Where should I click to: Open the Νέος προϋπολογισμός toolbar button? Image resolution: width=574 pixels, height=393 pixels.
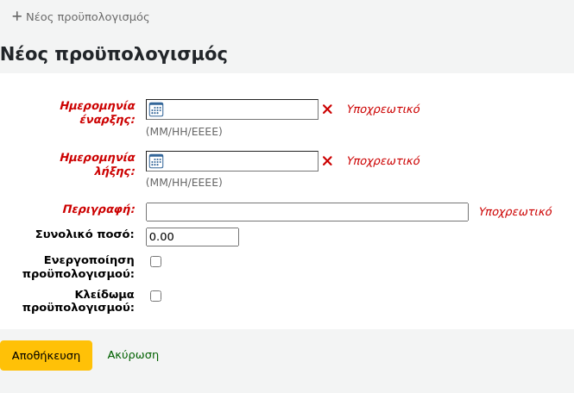81,16
